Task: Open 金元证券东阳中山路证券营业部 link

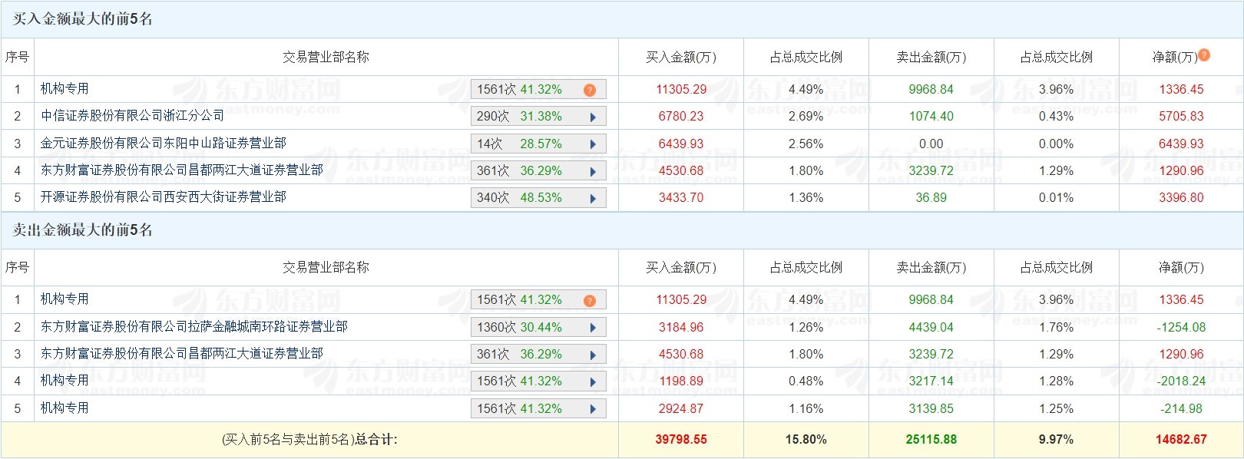Action: point(164,144)
